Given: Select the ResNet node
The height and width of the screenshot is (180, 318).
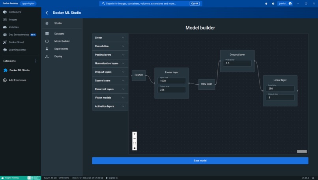Looking at the screenshot, I should point(139,75).
